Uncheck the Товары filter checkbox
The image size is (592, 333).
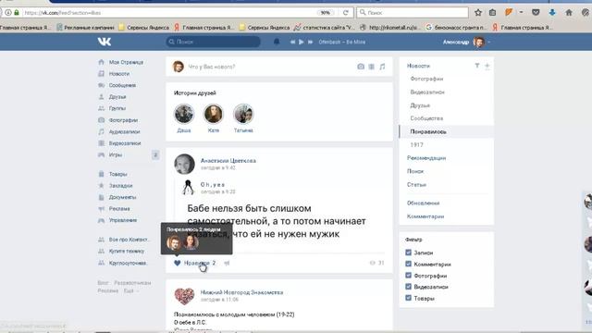pyautogui.click(x=408, y=298)
